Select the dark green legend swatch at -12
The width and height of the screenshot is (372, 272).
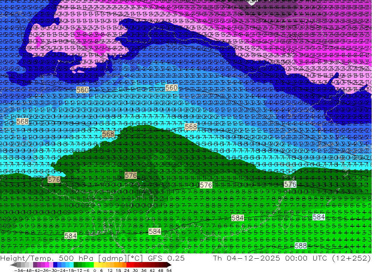point(76,265)
